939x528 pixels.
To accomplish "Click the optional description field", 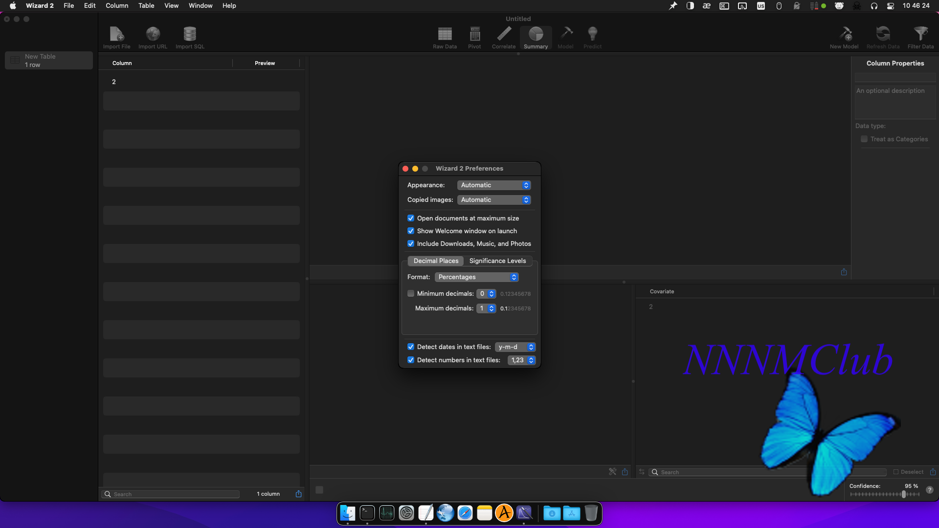I will point(895,102).
